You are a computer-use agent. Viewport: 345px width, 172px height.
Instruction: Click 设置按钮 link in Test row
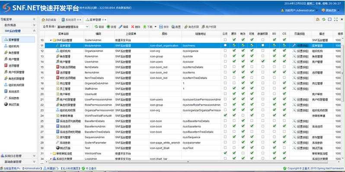303,148
